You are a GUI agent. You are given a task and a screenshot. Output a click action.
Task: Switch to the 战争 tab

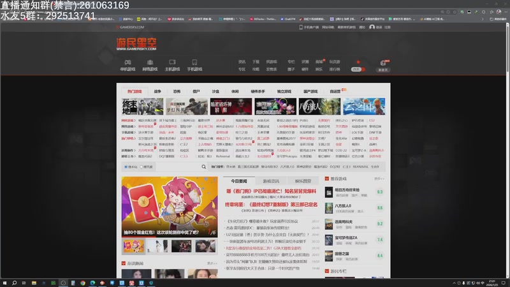157,91
